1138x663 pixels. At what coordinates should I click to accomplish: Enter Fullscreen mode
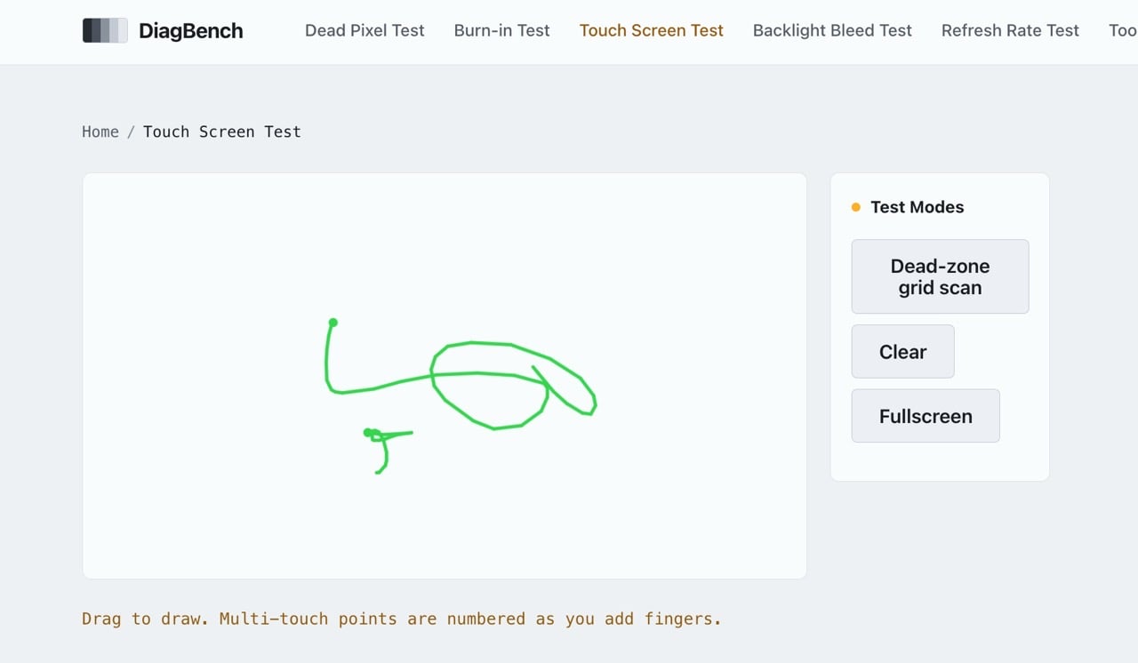(x=926, y=416)
